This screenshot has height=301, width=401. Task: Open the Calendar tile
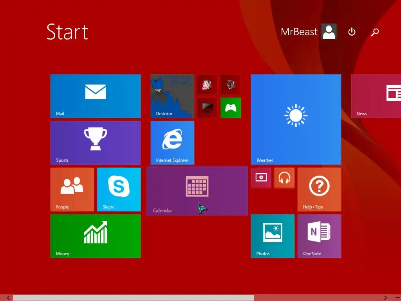[197, 191]
